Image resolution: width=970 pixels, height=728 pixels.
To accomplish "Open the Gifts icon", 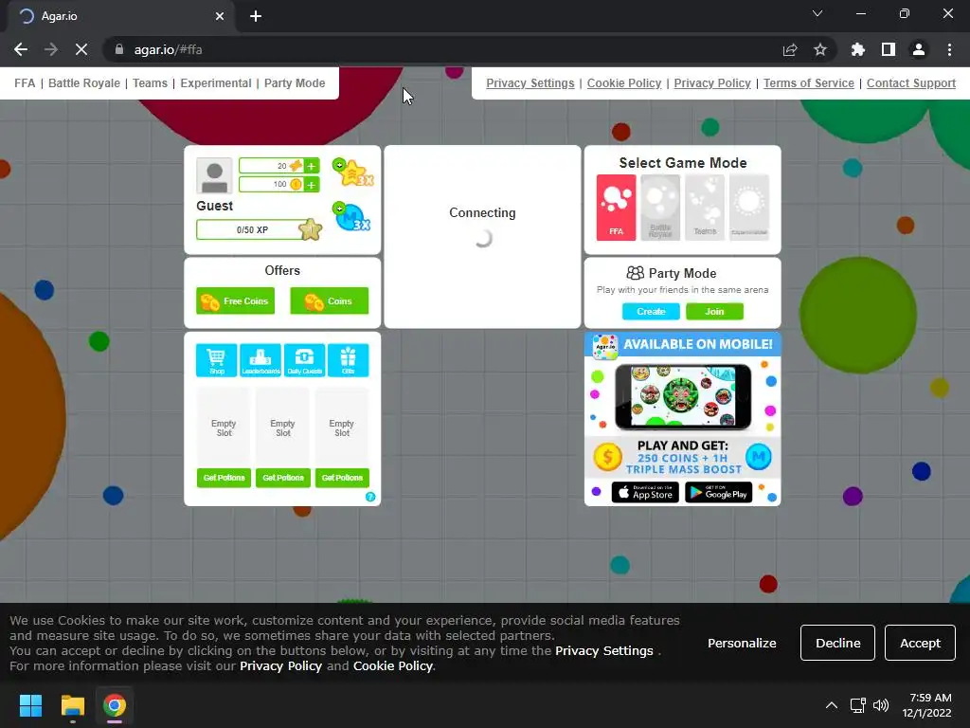I will click(x=349, y=359).
